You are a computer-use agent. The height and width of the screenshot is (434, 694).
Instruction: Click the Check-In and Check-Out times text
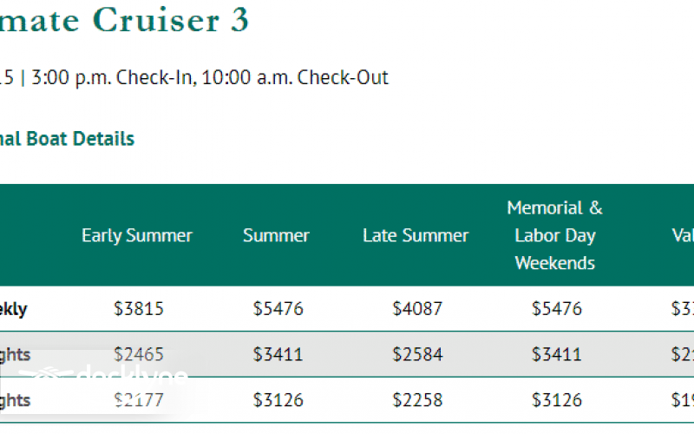click(x=209, y=77)
